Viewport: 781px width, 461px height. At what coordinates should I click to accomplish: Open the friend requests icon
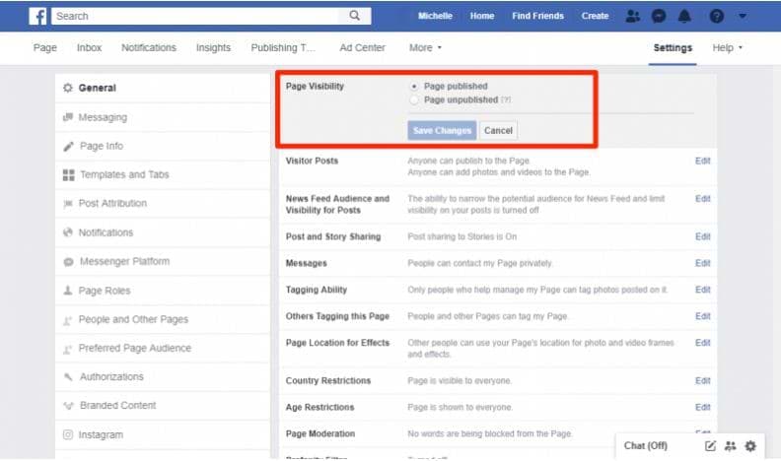pos(632,16)
